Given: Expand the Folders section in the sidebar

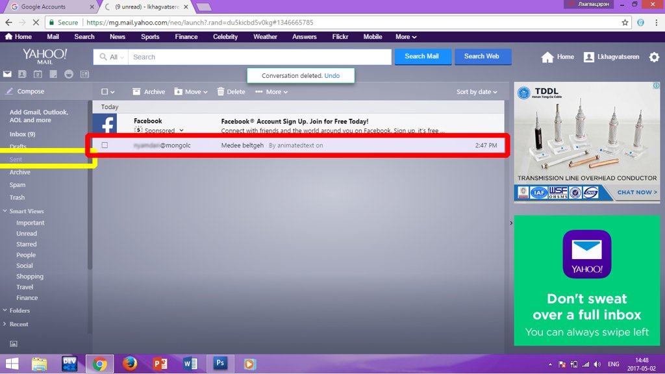Looking at the screenshot, I should coord(19,310).
